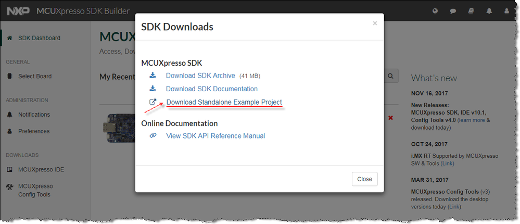The width and height of the screenshot is (520, 224).
Task: Click the chain link icon beside API Reference
Action: (153, 136)
